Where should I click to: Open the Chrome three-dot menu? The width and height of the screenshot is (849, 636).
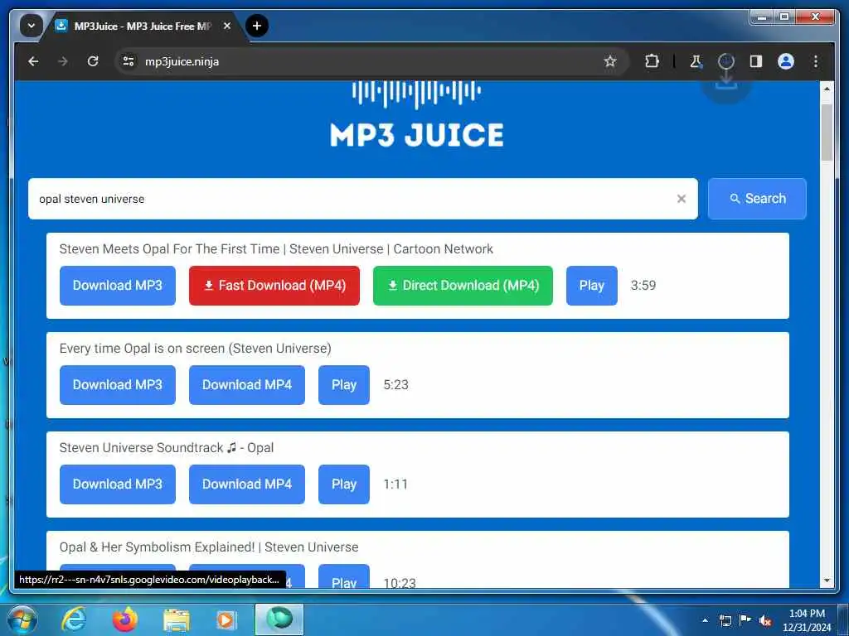[816, 61]
